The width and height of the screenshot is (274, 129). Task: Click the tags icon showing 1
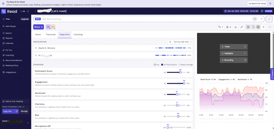[x=220, y=27]
